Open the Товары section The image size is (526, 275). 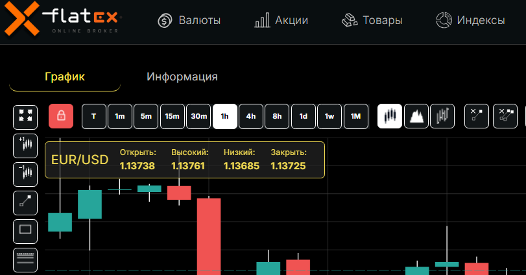click(x=372, y=20)
